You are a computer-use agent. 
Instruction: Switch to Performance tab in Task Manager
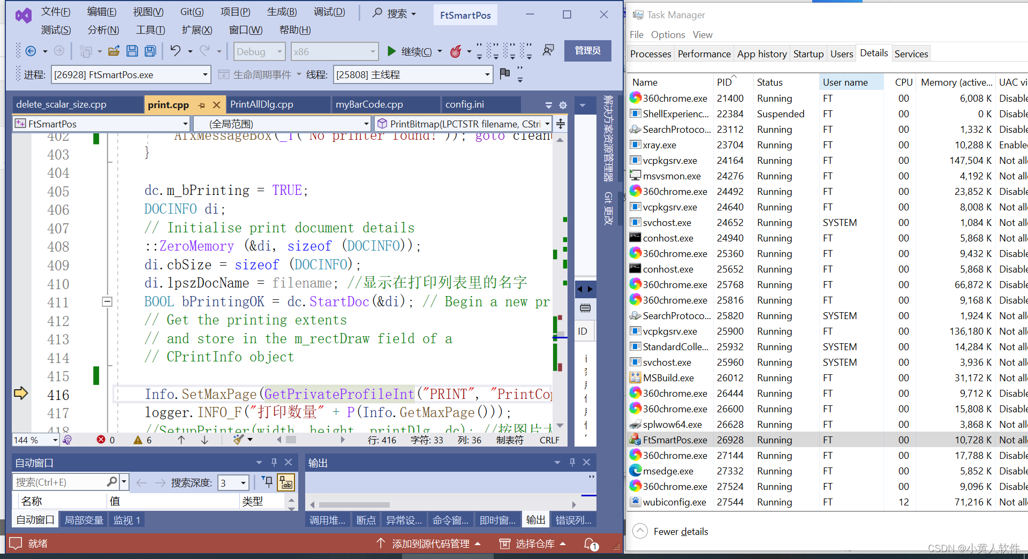click(x=704, y=54)
